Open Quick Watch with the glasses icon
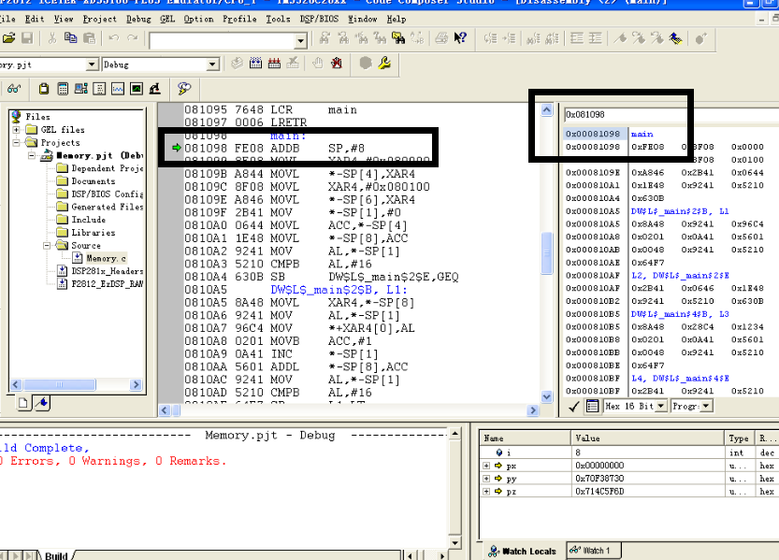Screen dimensions: 779x560 pos(14,89)
